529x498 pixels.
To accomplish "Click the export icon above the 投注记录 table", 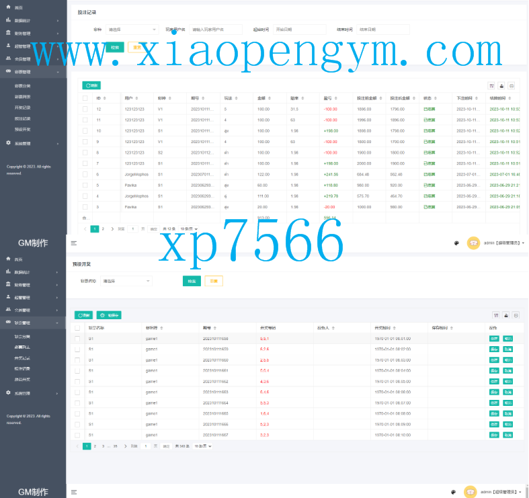I will 501,86.
